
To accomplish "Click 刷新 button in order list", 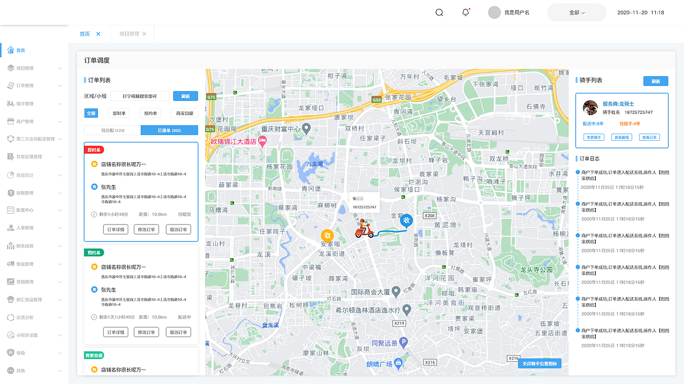I will (x=185, y=96).
